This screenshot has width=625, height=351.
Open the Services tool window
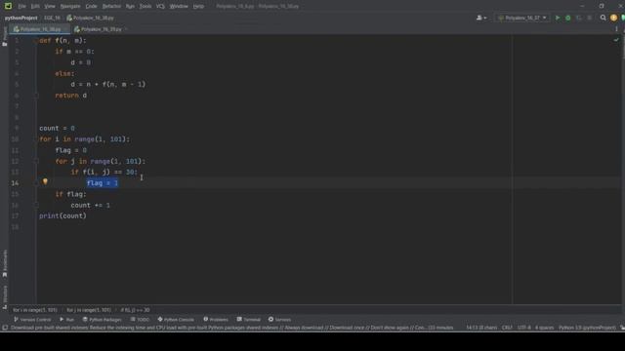click(279, 320)
